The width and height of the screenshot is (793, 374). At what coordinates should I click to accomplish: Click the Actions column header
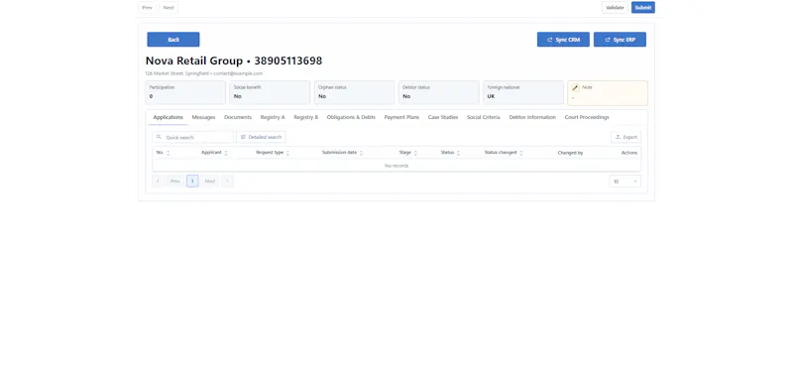point(629,153)
